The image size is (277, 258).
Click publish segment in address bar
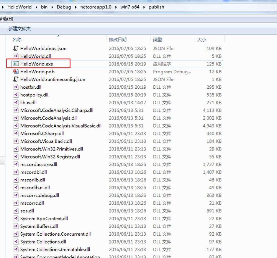point(156,7)
